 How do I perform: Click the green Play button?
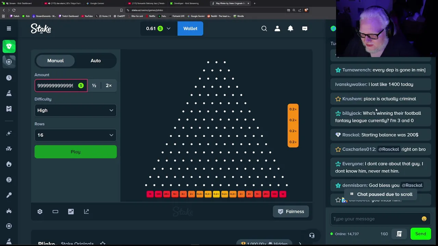pos(75,152)
